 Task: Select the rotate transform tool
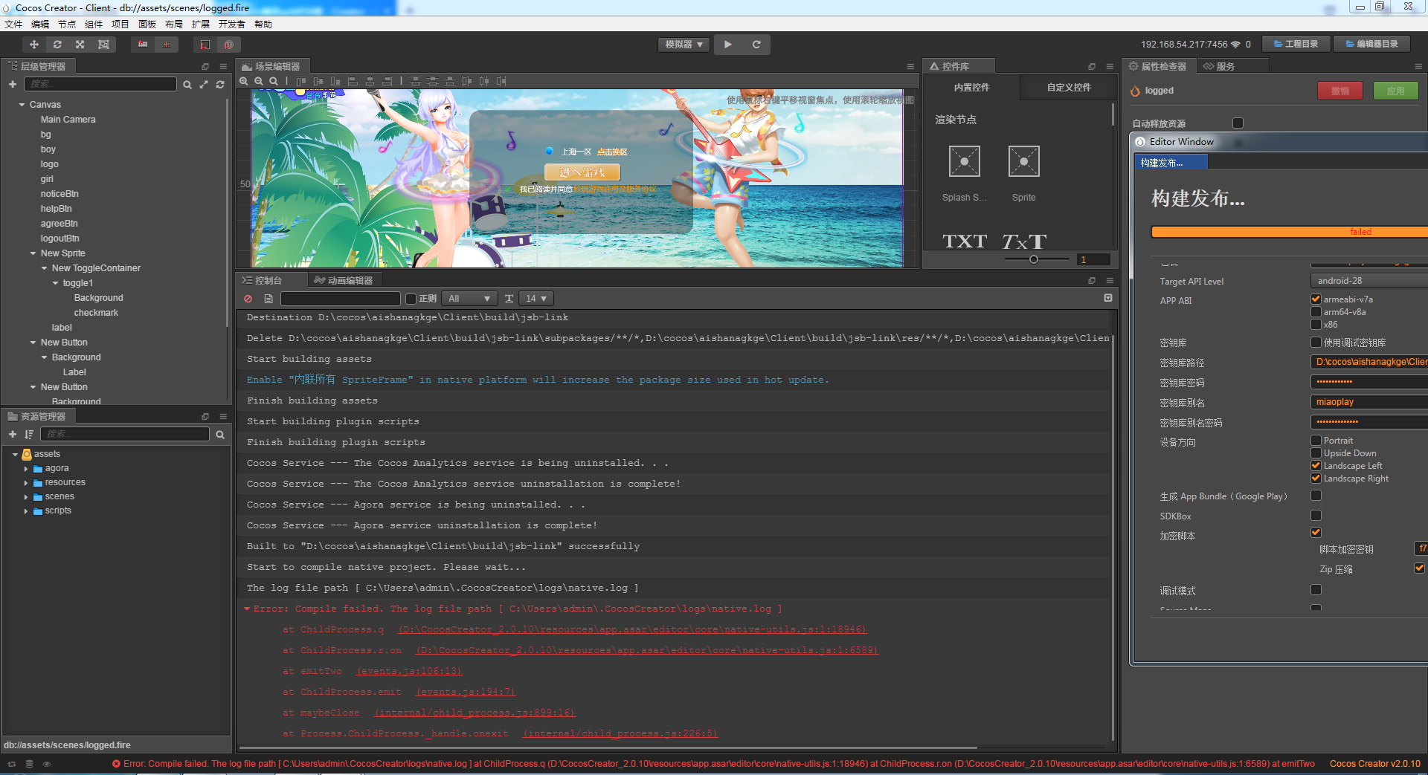[x=57, y=45]
